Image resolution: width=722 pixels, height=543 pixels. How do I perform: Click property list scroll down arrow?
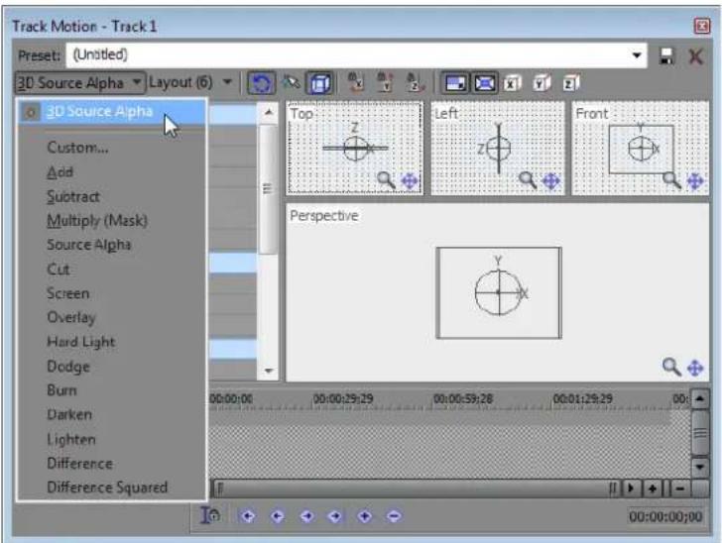[269, 371]
